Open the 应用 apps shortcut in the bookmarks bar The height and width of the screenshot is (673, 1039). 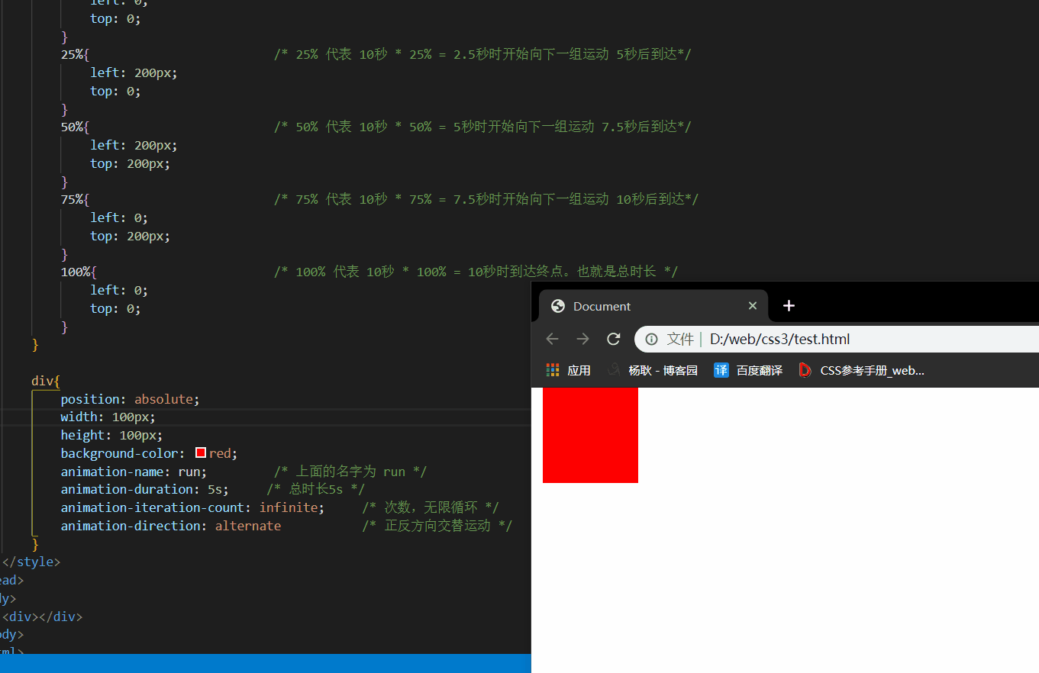click(569, 370)
